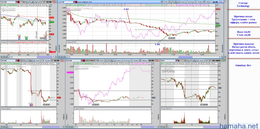Expand ellipsis in QCOM 15m chart header strip
The width and height of the screenshot is (260, 129).
pos(54,64)
